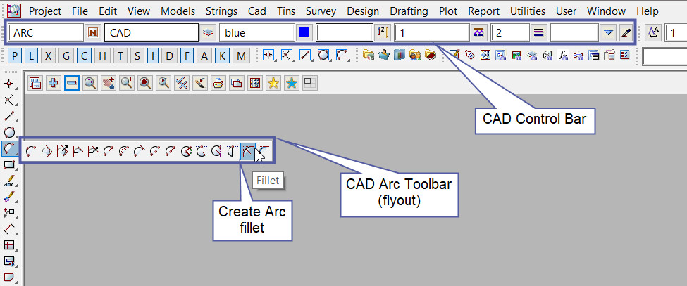Open the Create Circle tool in the left toolbar
Image resolution: width=687 pixels, height=286 pixels.
[x=8, y=132]
